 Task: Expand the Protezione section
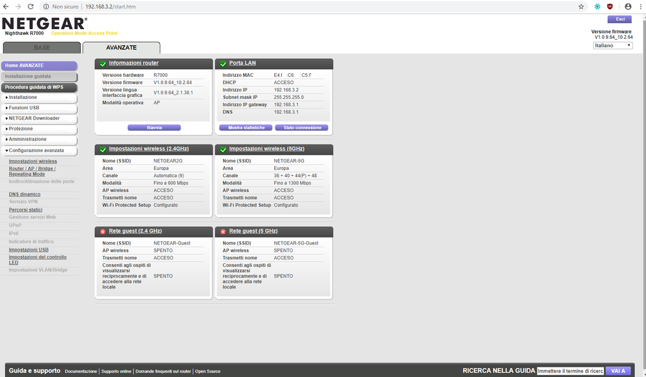[x=39, y=129]
